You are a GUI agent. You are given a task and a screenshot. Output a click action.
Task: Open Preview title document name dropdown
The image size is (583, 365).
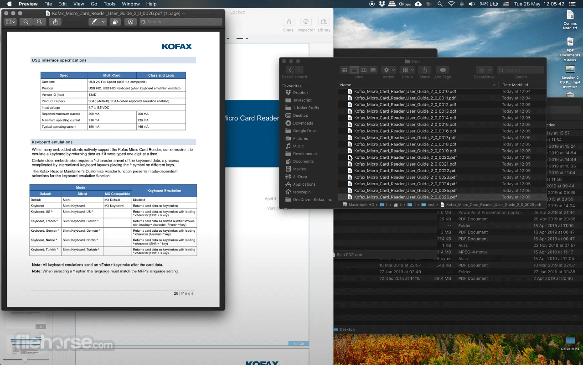183,14
